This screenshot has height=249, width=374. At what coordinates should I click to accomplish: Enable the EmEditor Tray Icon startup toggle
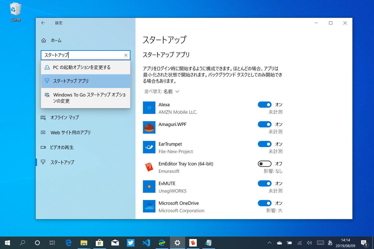coord(264,163)
